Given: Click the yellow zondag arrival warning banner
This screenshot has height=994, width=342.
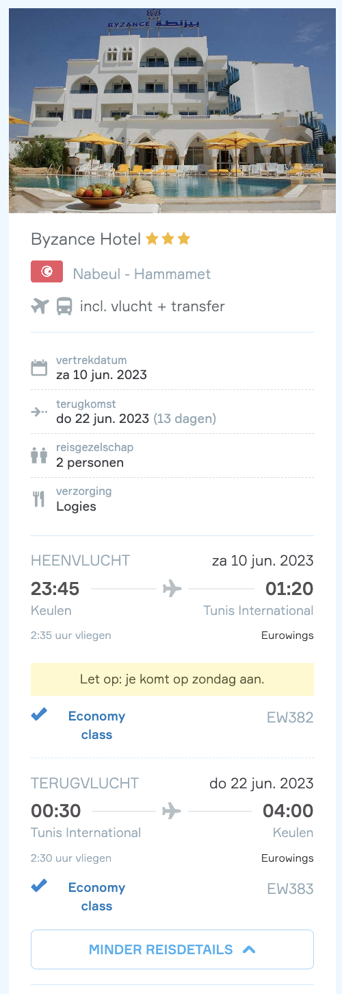Looking at the screenshot, I should 172,679.
